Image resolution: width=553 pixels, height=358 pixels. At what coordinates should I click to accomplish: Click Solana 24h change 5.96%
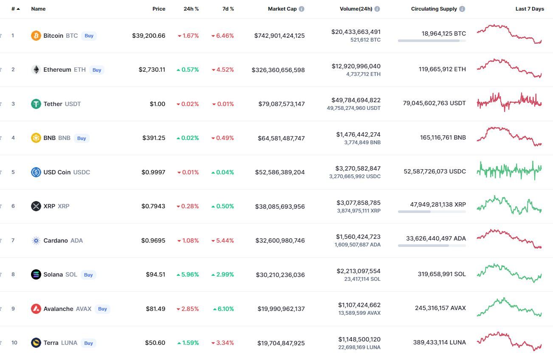[x=188, y=274]
